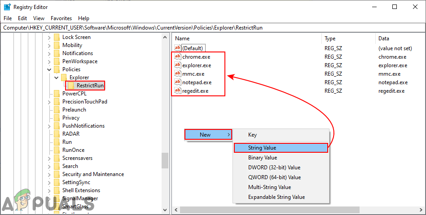426x215 pixels.
Task: Click tree pane scroll down arrow
Action: [165, 210]
